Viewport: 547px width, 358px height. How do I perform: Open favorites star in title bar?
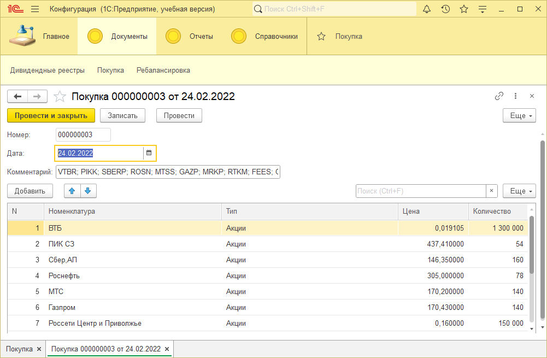[463, 9]
